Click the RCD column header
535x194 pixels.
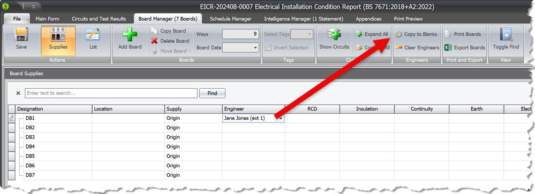(312, 109)
